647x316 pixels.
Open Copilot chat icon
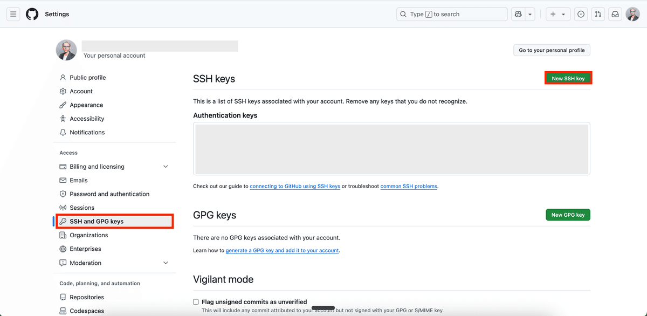[x=518, y=14]
